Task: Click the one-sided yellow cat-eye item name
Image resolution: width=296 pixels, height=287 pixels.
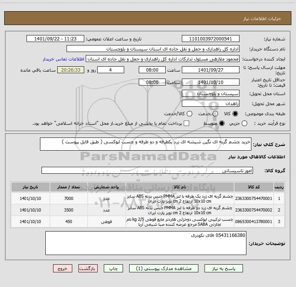Action: click(180, 199)
